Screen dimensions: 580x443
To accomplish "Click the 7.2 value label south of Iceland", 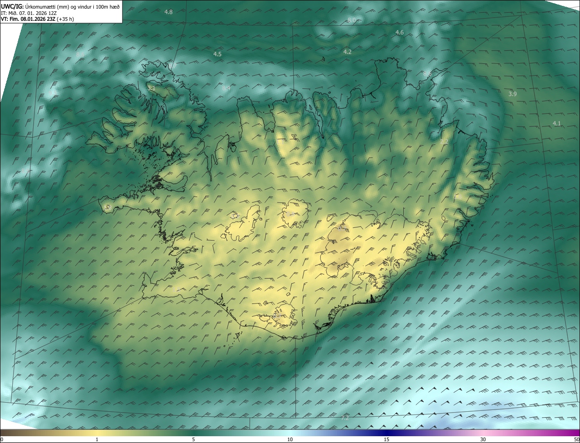I will pyautogui.click(x=345, y=418).
